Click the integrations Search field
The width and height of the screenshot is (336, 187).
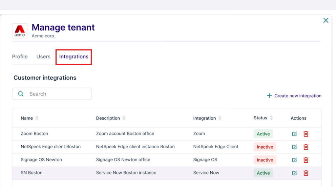[x=56, y=94]
